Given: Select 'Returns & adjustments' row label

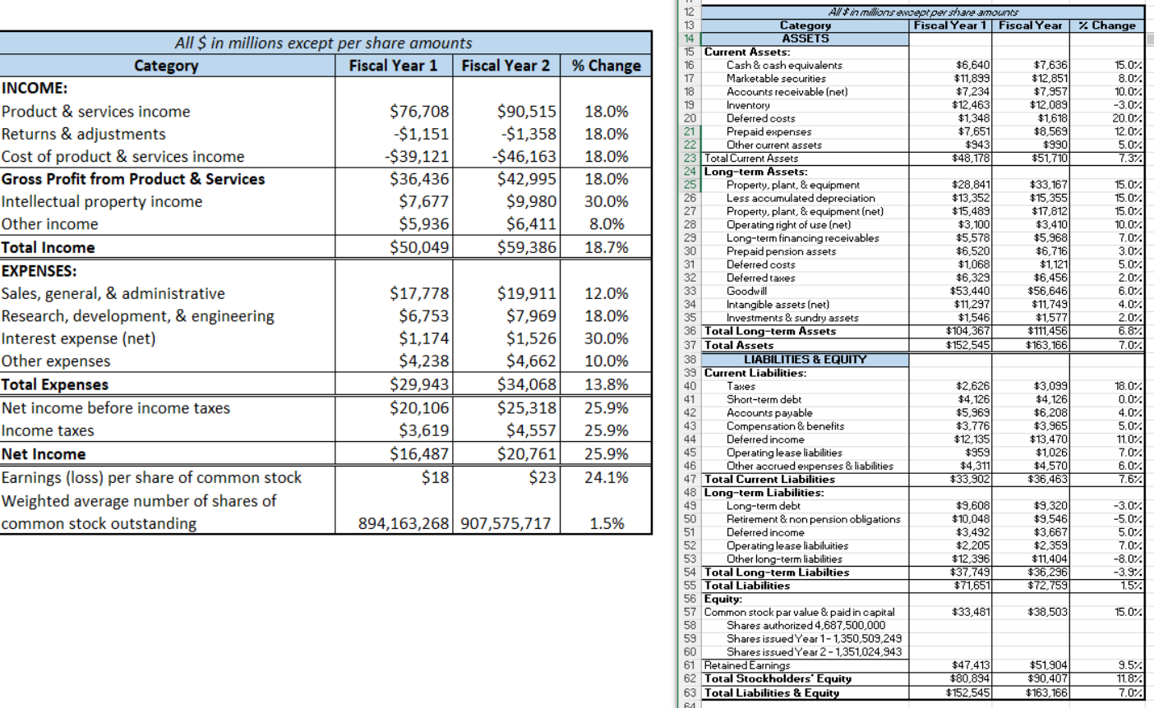Looking at the screenshot, I should [x=84, y=134].
